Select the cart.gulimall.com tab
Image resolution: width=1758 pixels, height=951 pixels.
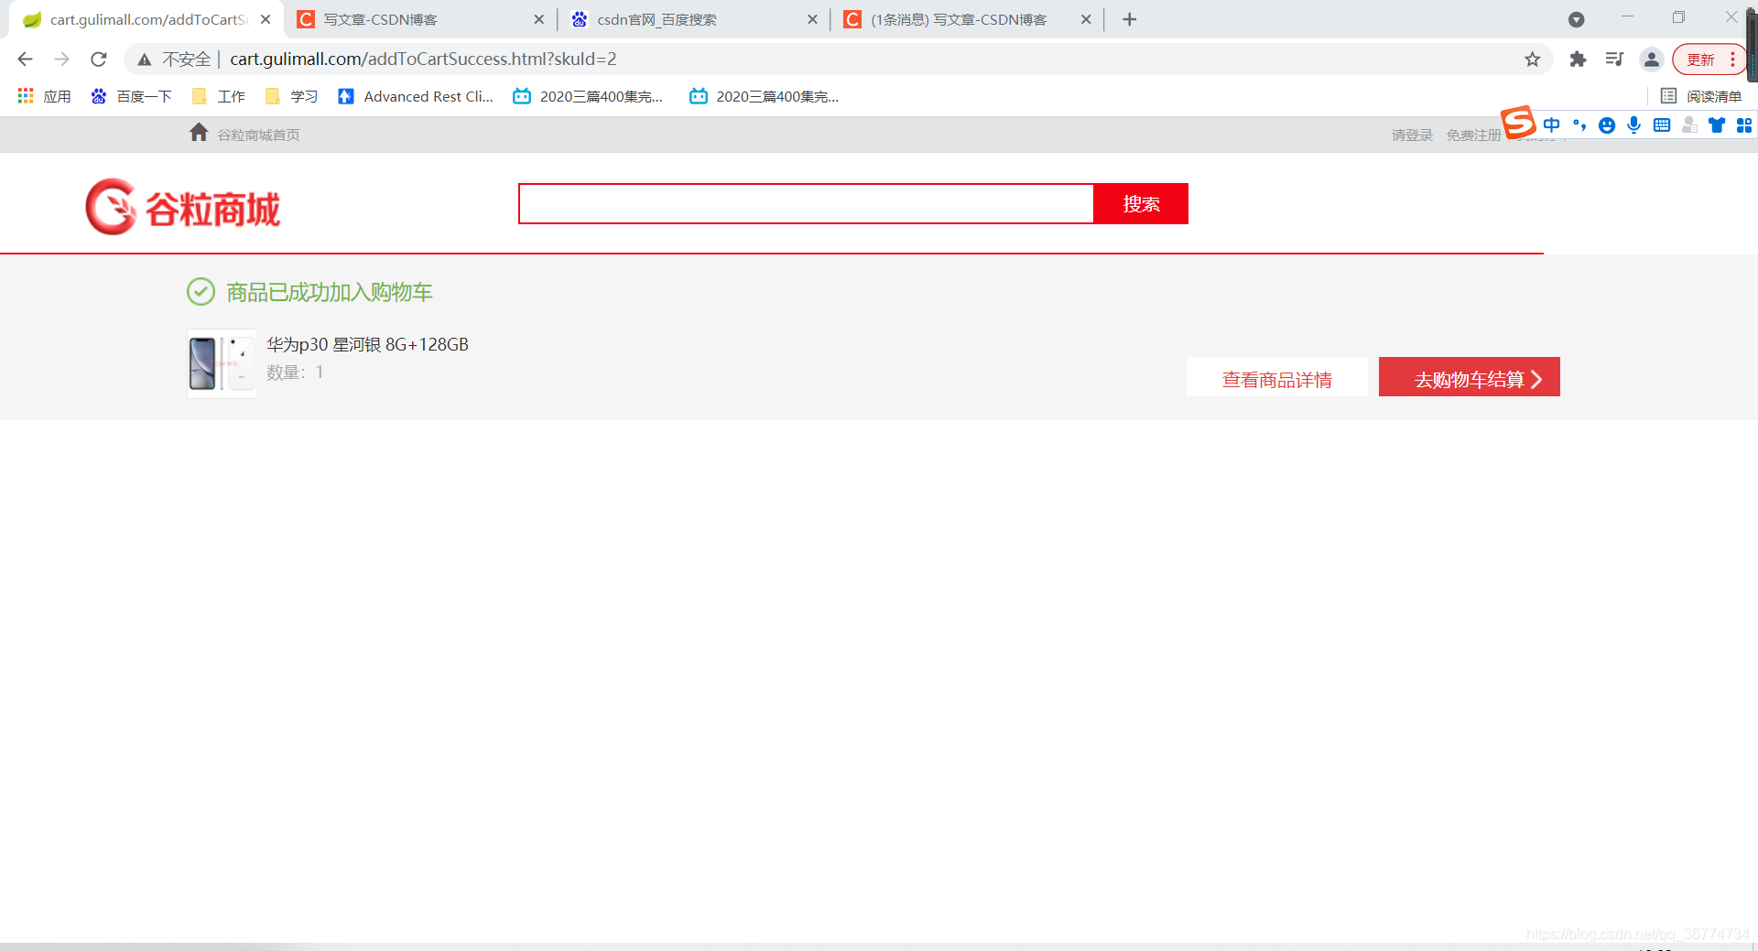147,19
